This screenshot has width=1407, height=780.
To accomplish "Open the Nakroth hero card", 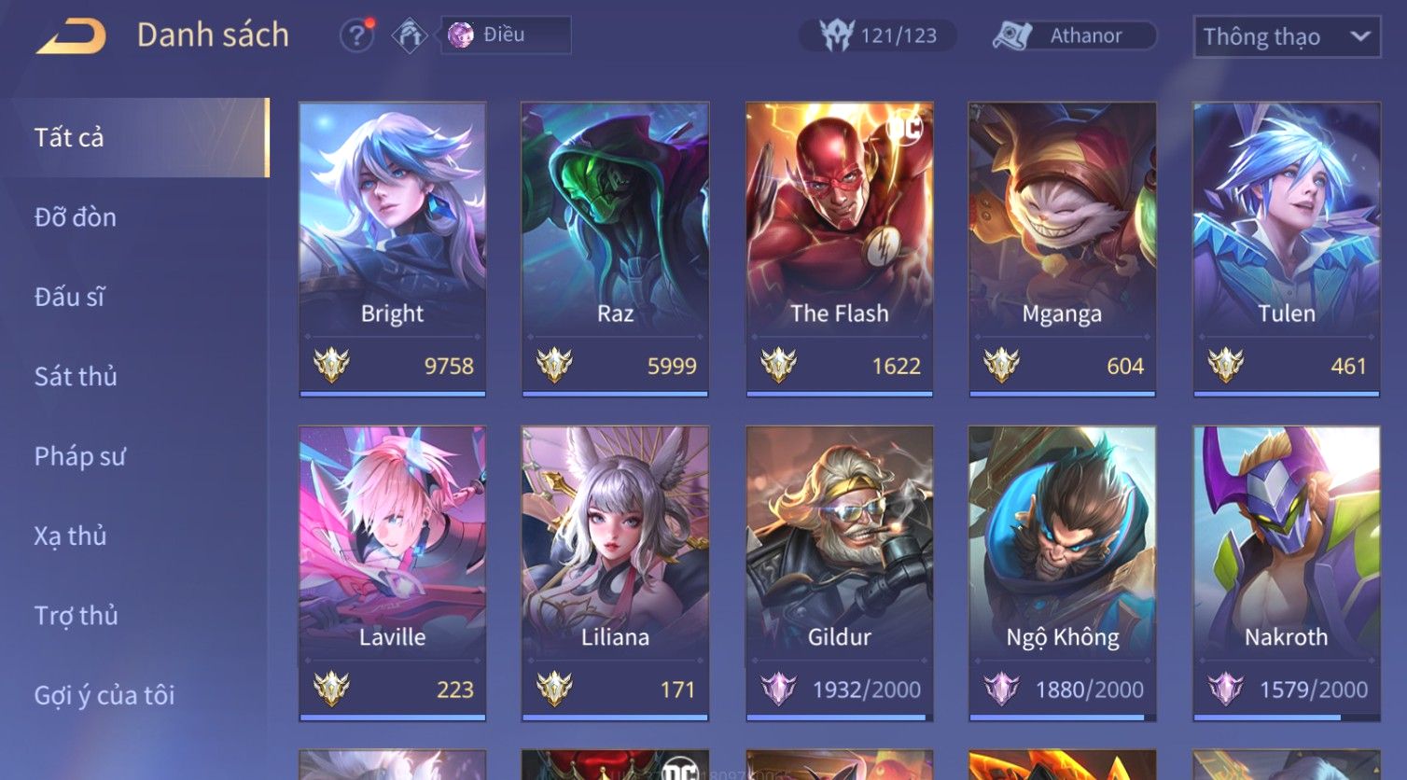I will pos(1287,574).
